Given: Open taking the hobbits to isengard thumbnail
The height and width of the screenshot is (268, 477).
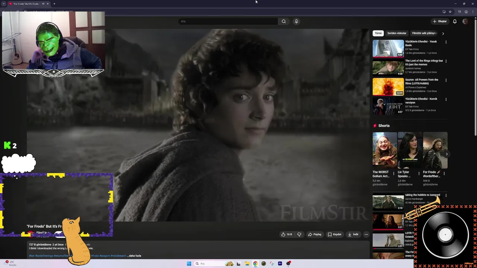Looking at the screenshot, I should tap(388, 201).
